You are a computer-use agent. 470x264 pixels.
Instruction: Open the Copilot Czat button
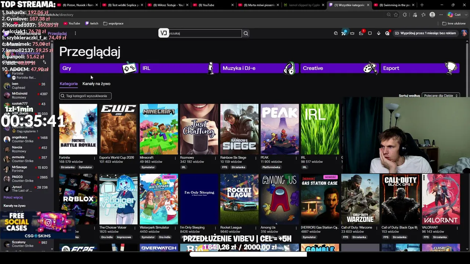tap(454, 15)
